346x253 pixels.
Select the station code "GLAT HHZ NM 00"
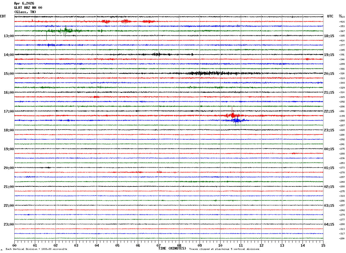point(28,8)
